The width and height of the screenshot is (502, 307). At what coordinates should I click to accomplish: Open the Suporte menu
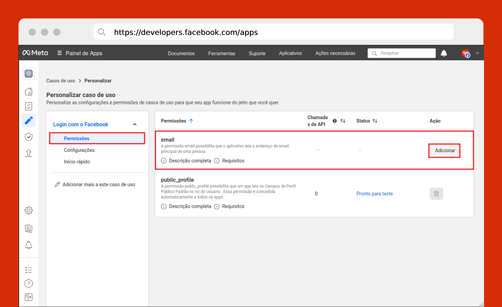coord(257,53)
